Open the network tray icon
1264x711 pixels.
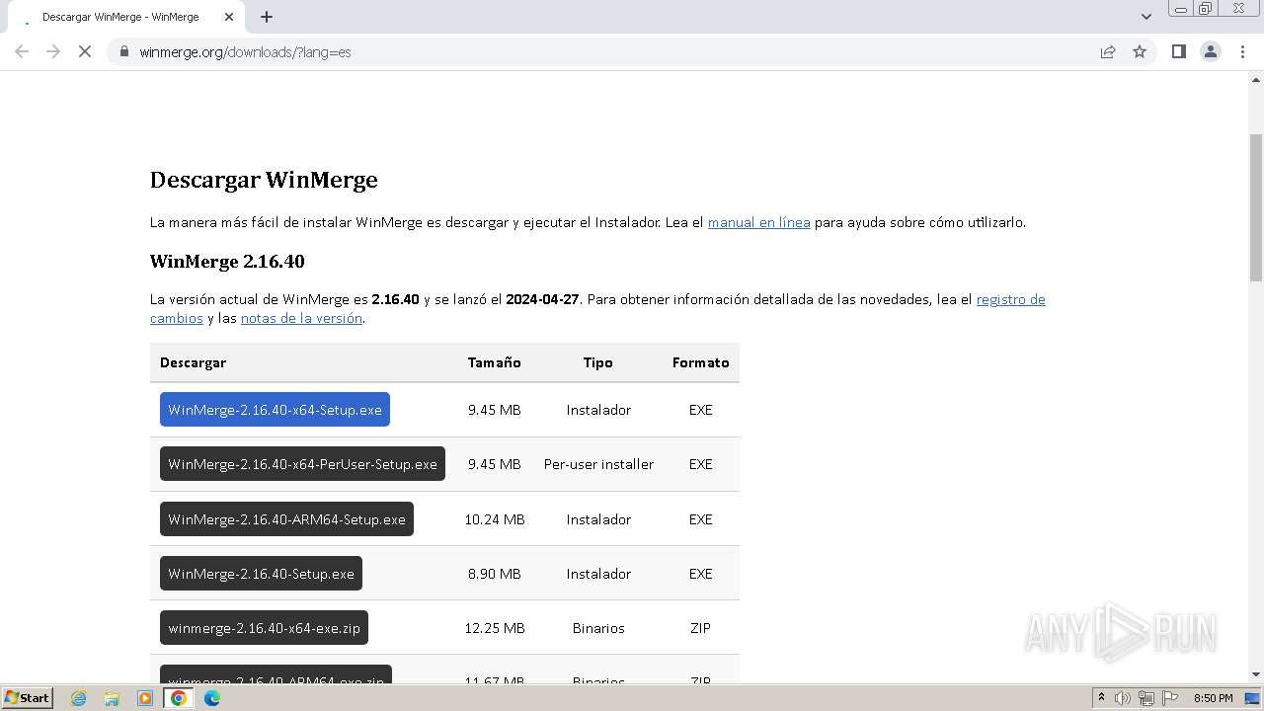[x=1146, y=698]
